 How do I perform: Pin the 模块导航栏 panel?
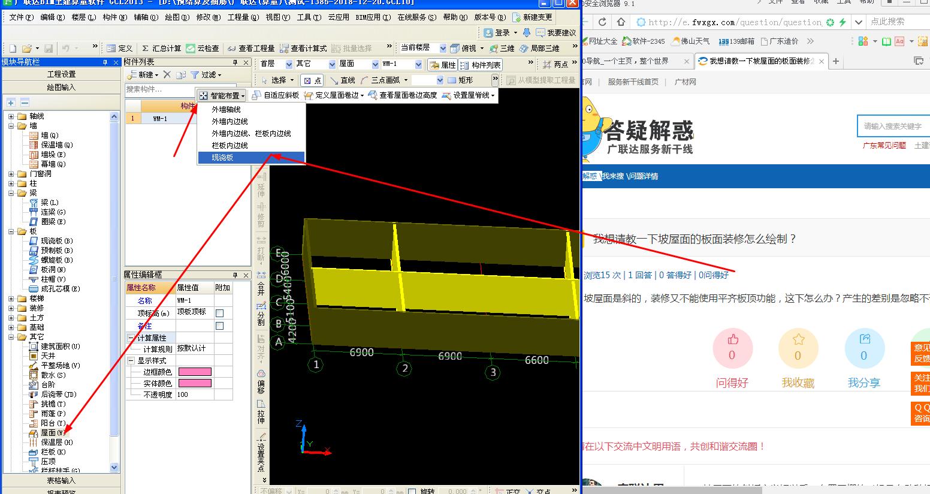105,62
